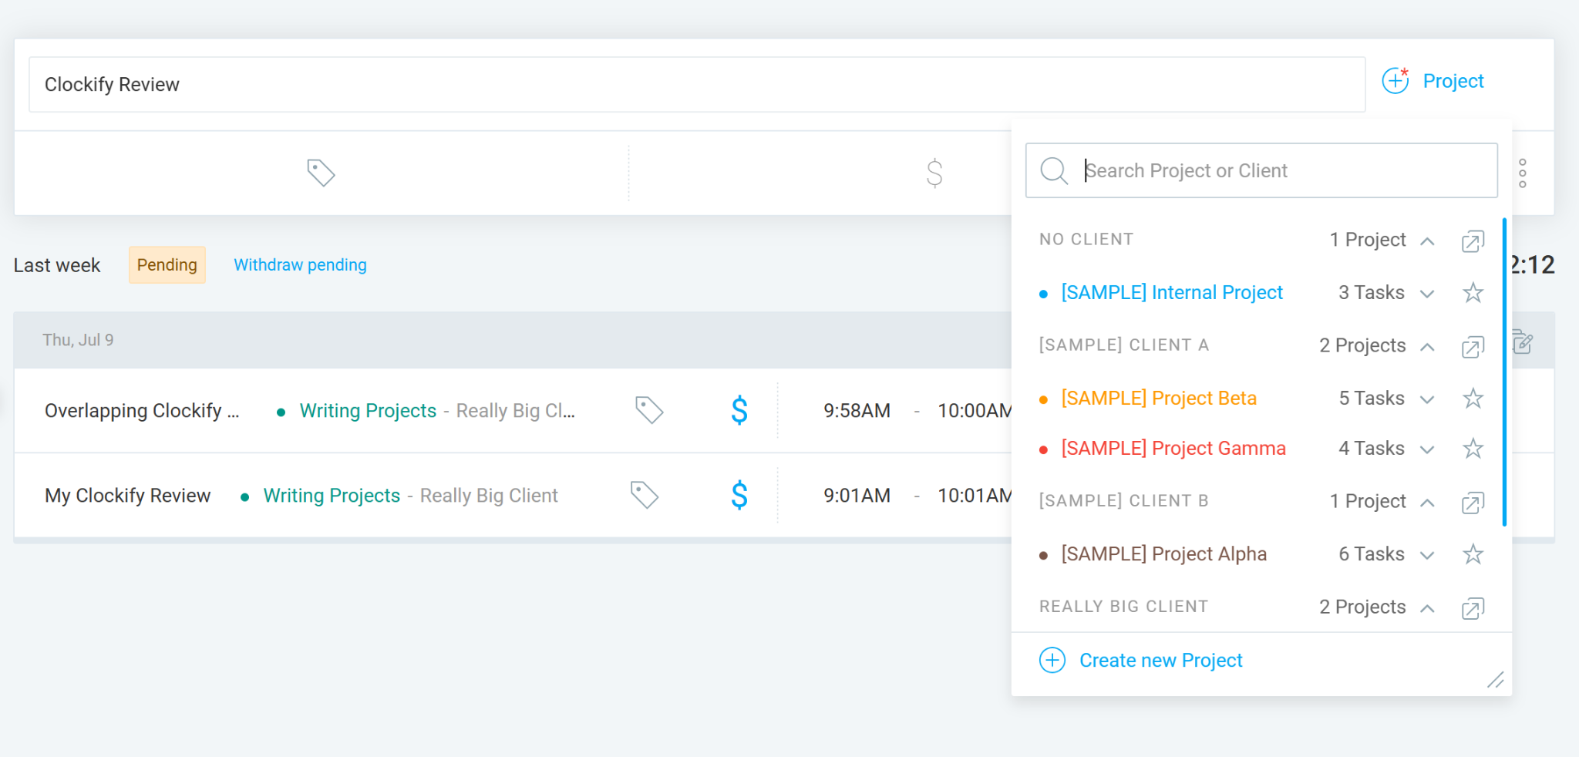Expand the 6 Tasks of Project Alpha
Screen dimensions: 1579x757
1427,555
